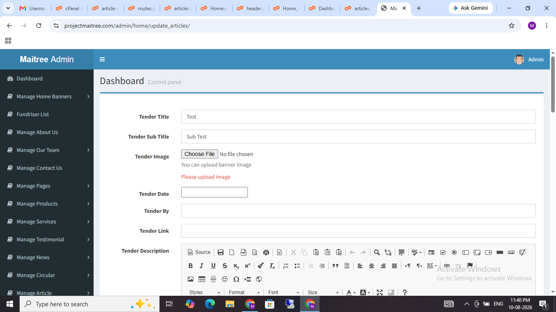This screenshot has width=556, height=312.
Task: Click the Align Right icon
Action: (x=383, y=266)
